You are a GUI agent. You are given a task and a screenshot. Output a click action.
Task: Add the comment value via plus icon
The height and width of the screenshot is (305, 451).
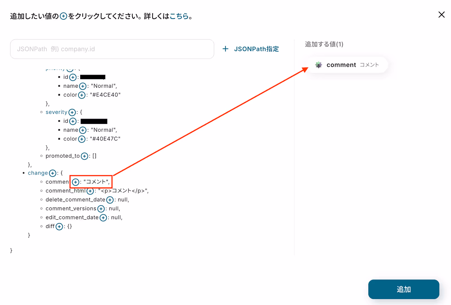75,182
